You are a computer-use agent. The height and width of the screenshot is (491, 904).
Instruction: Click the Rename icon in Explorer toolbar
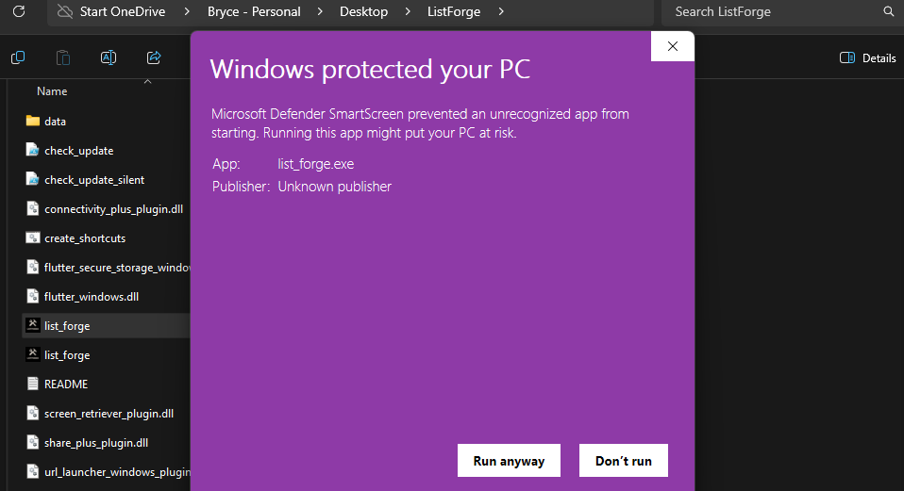click(109, 57)
